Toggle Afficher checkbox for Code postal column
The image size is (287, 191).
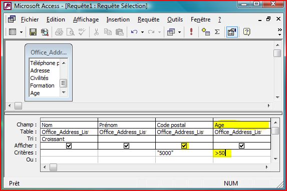pos(184,146)
